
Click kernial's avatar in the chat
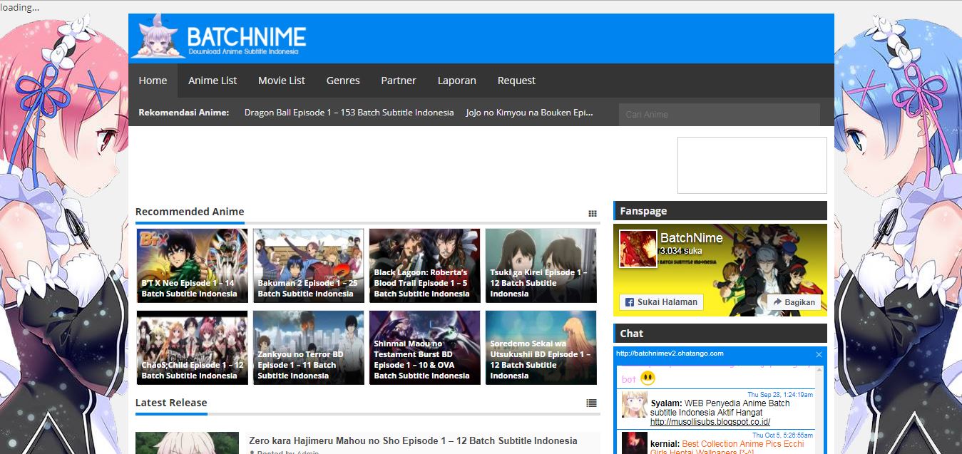[x=634, y=443]
